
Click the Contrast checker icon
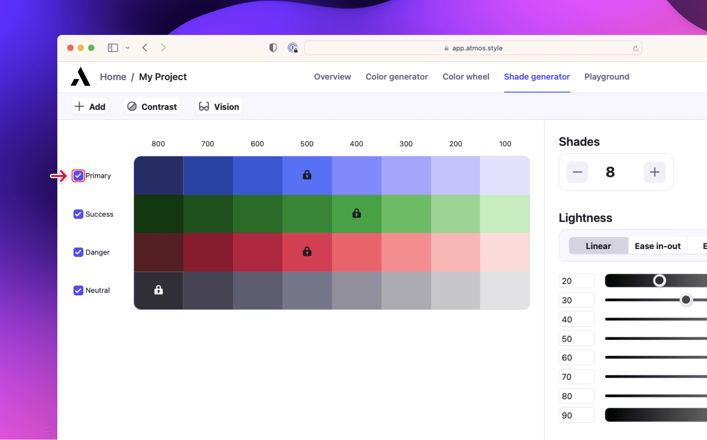click(x=133, y=106)
